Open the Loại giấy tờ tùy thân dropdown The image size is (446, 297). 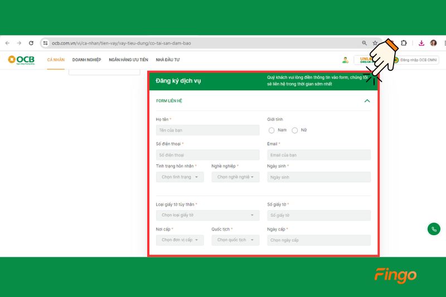pyautogui.click(x=207, y=215)
